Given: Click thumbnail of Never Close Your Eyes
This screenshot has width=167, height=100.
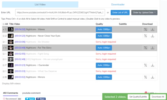Looking at the screenshot, I should click(11, 36).
